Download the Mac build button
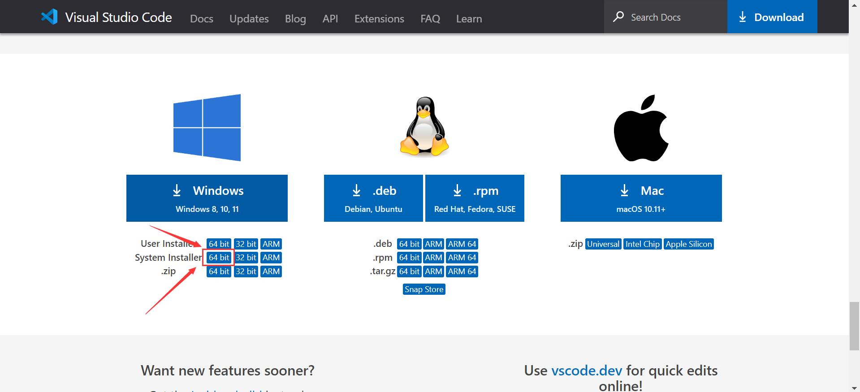The image size is (860, 392). (x=641, y=198)
